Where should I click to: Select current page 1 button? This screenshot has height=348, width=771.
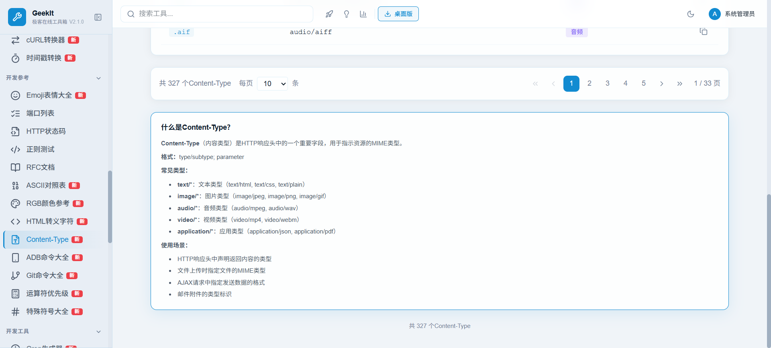(571, 83)
